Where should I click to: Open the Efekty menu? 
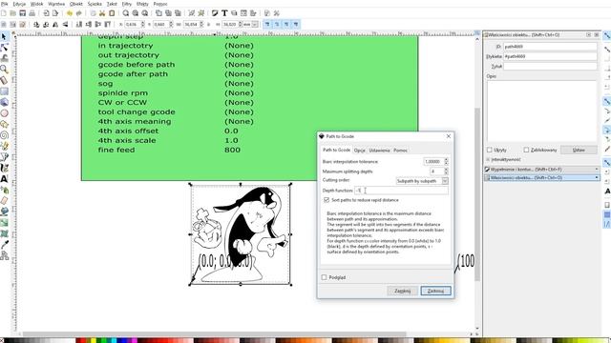[142, 4]
